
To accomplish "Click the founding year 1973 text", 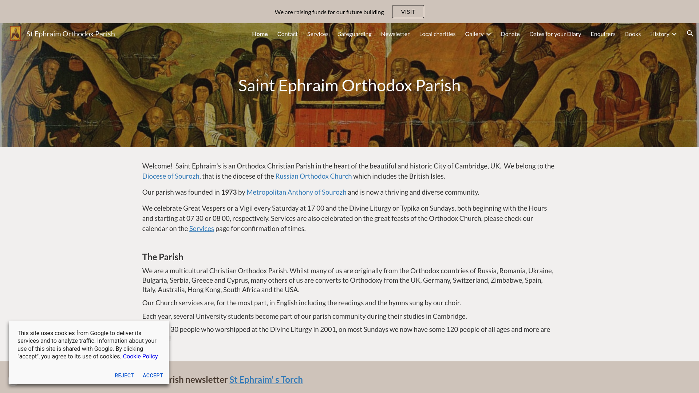I will [x=229, y=192].
